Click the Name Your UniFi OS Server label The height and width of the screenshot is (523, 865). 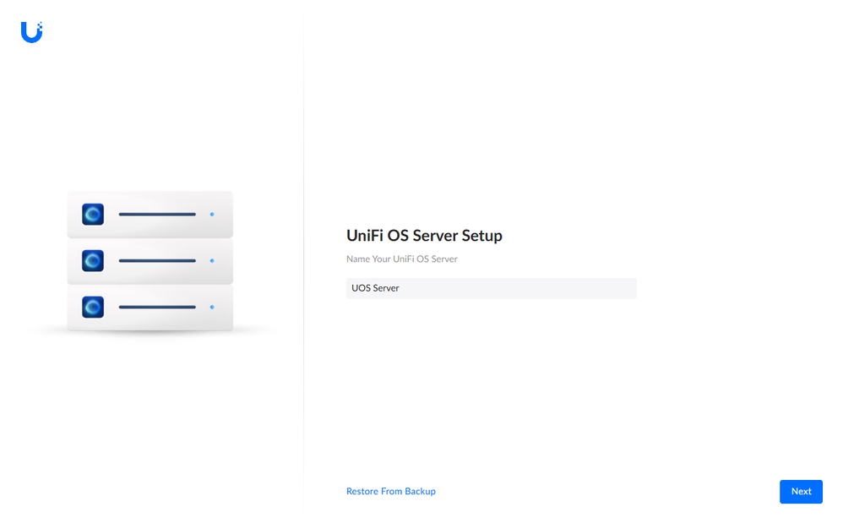[x=401, y=259]
